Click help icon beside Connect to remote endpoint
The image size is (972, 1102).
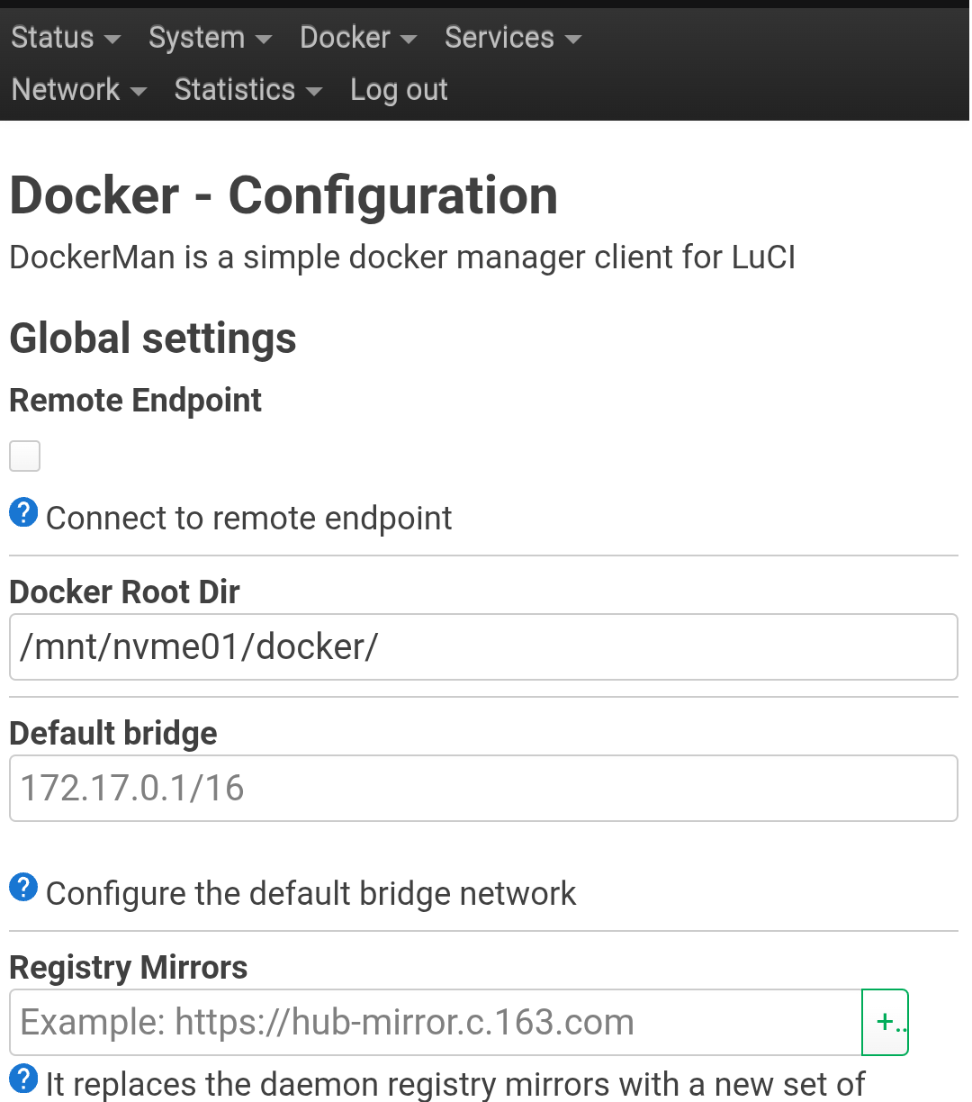23,514
